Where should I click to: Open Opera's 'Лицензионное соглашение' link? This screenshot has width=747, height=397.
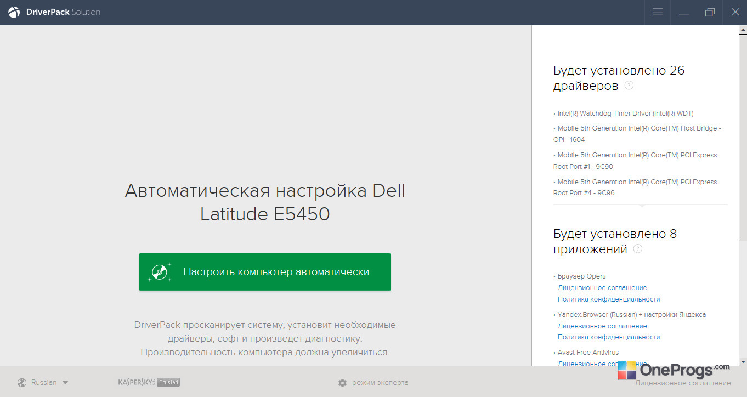tap(602, 288)
